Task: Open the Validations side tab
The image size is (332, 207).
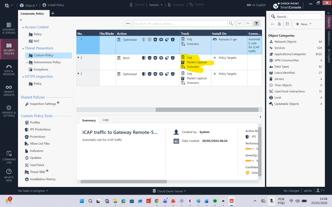Action: pos(329,38)
